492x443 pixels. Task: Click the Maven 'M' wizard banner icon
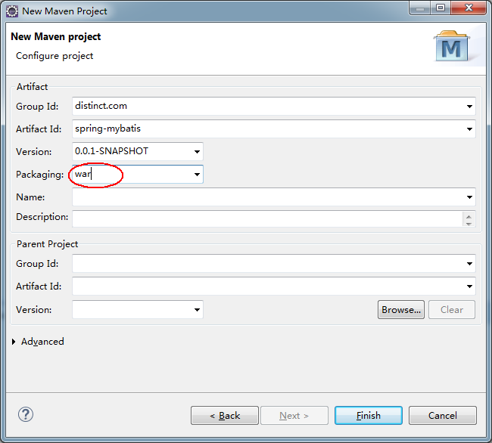click(x=452, y=47)
